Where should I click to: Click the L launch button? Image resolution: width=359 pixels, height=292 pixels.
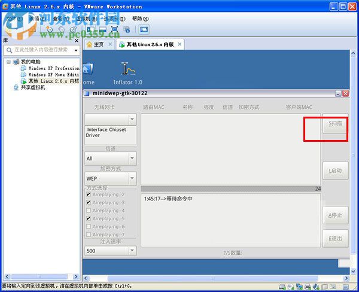click(x=335, y=171)
